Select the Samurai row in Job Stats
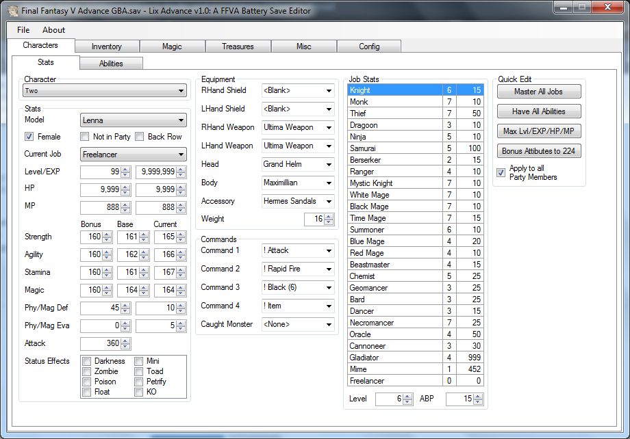 click(416, 148)
